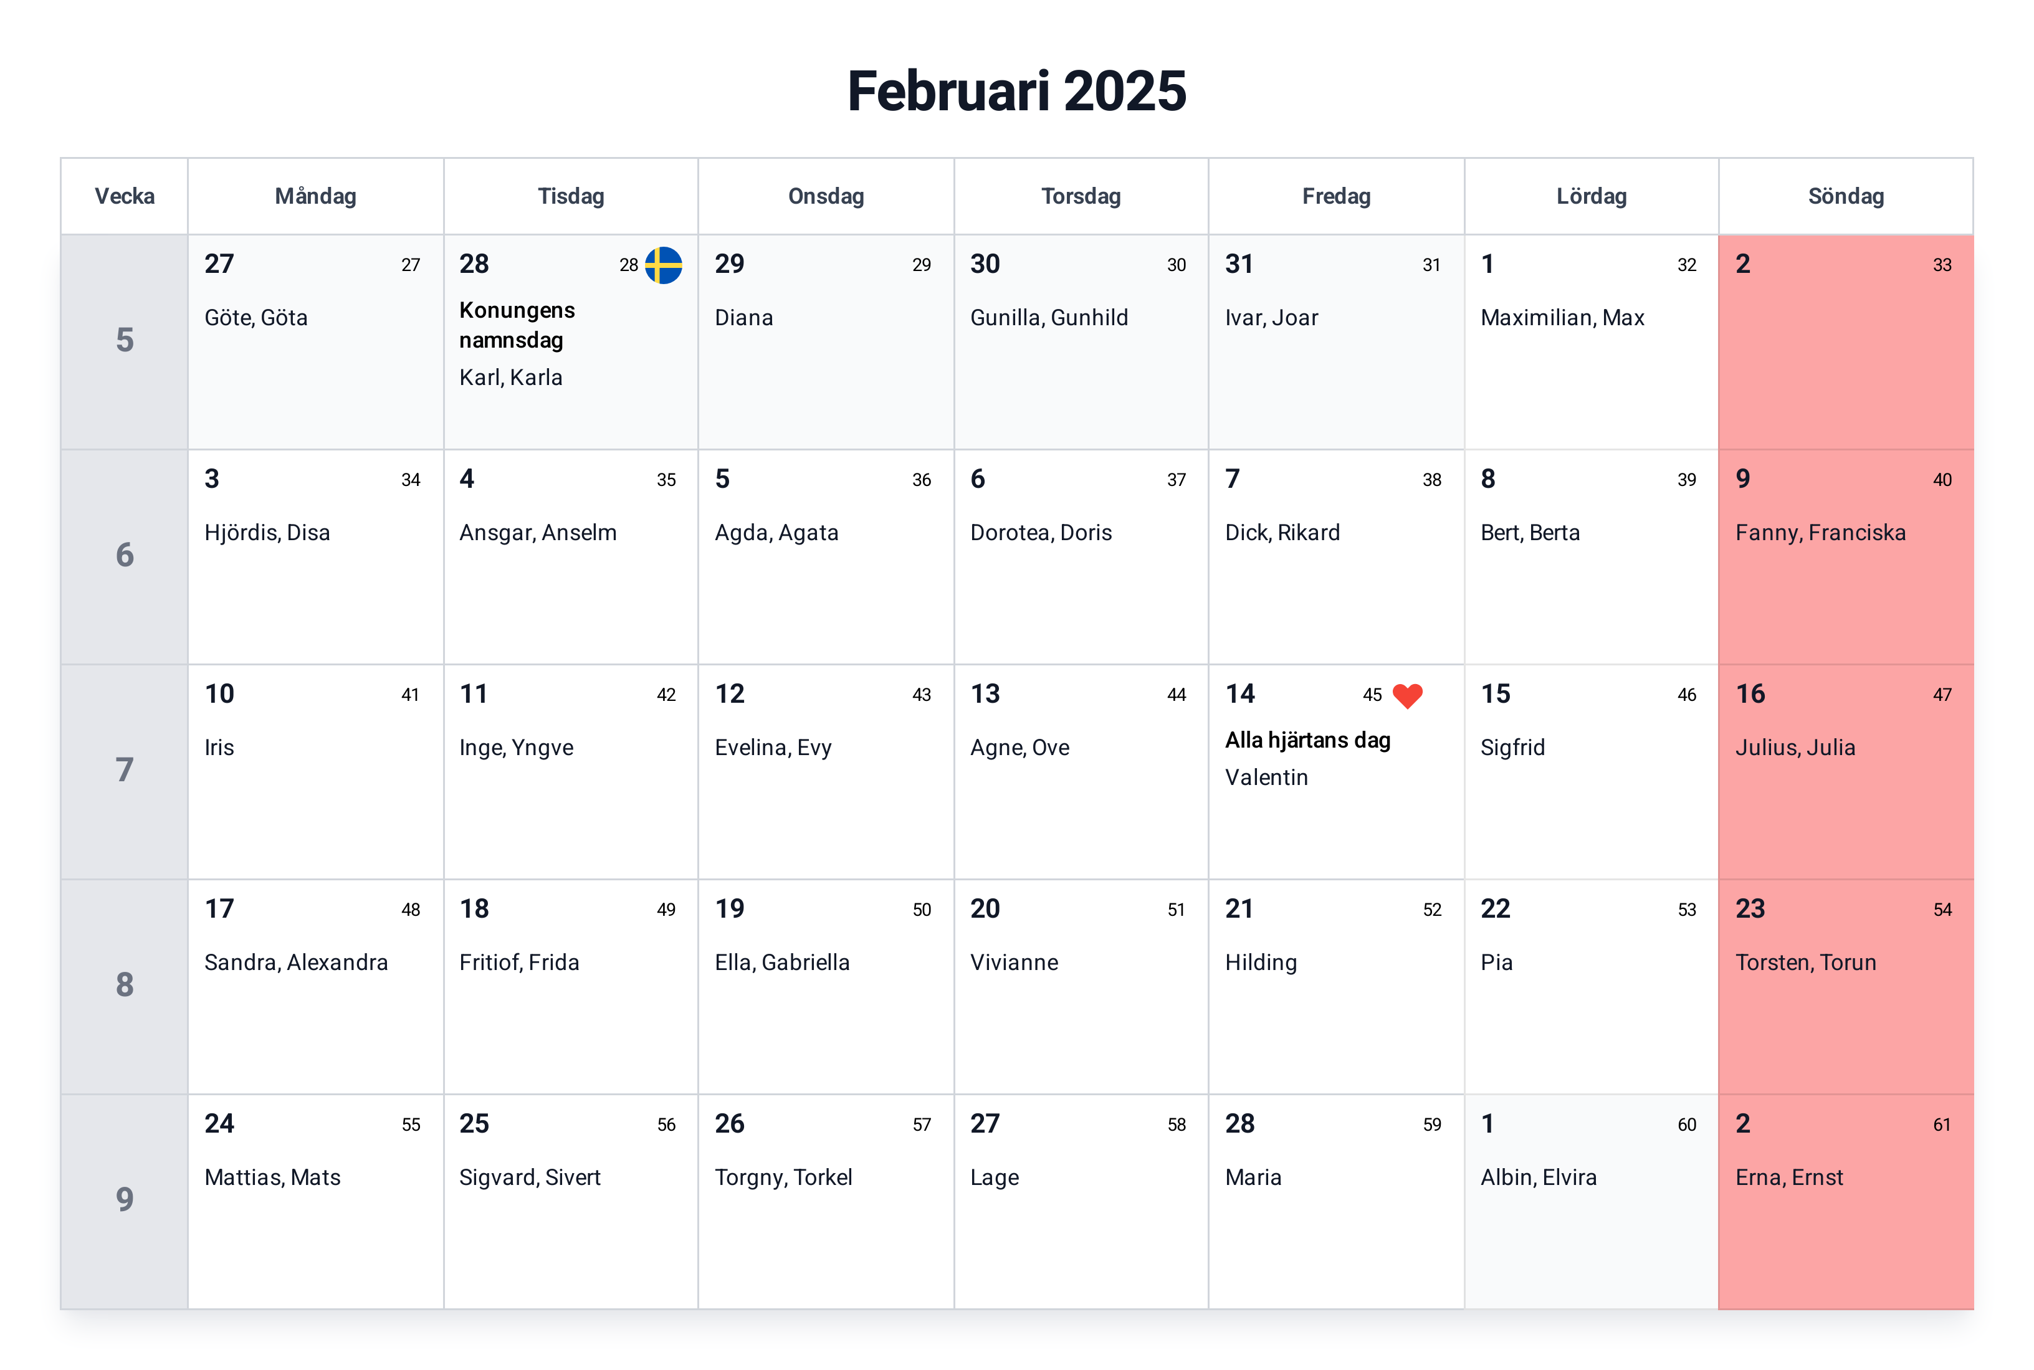Open the Konungens namnsdag event
The height and width of the screenshot is (1370, 2034).
(517, 325)
